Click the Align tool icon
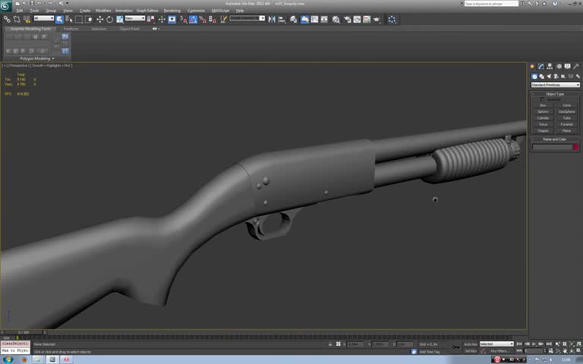The image size is (583, 364). pos(282,19)
